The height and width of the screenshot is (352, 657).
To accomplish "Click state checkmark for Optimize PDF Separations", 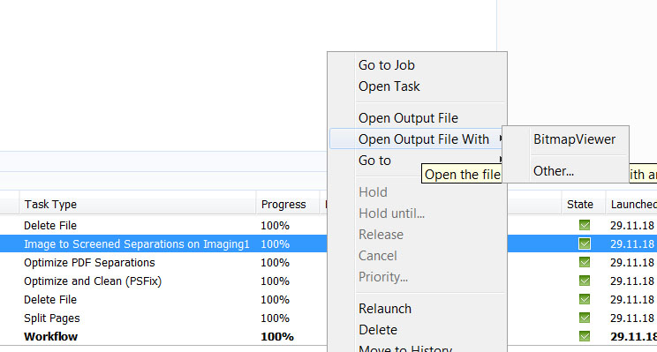I will click(585, 262).
